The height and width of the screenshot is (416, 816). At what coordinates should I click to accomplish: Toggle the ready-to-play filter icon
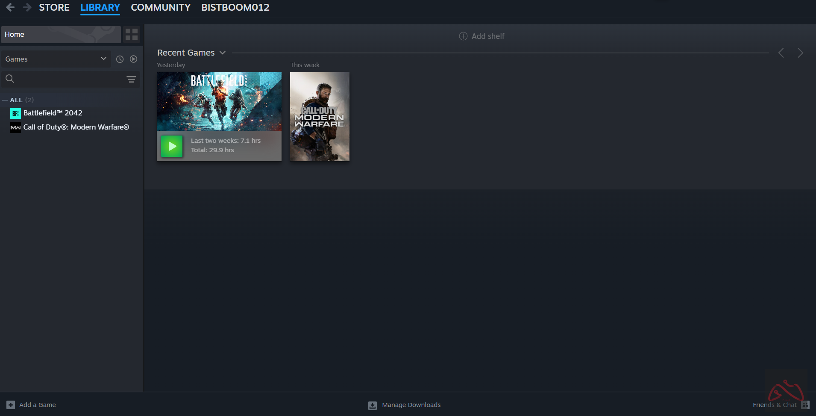[134, 59]
